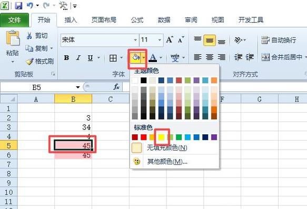This screenshot has height=209, width=307.
Task: Switch to the 公式 Formulas tab
Action: point(137,20)
